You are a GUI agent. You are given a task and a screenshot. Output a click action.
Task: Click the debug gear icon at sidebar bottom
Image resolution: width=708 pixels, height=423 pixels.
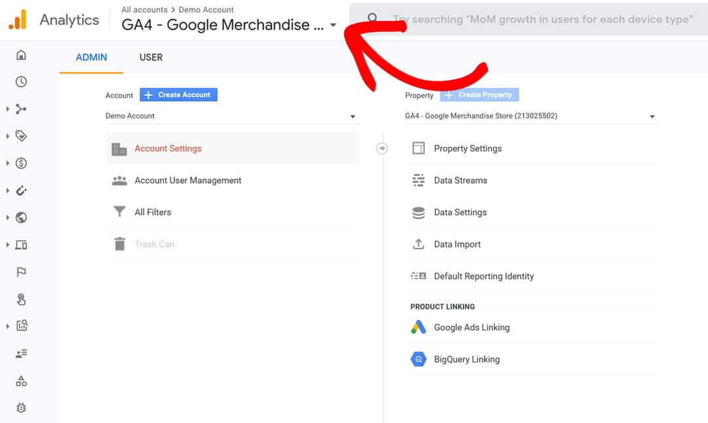click(x=20, y=407)
